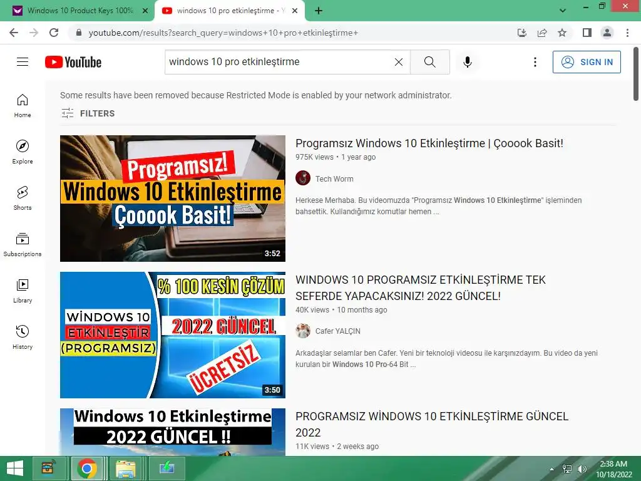This screenshot has width=641, height=481.
Task: Click the magnifier search button
Action: pyautogui.click(x=429, y=62)
